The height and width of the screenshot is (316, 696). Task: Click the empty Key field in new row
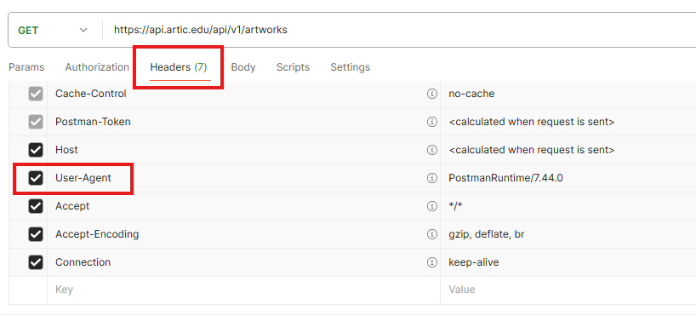pyautogui.click(x=243, y=290)
